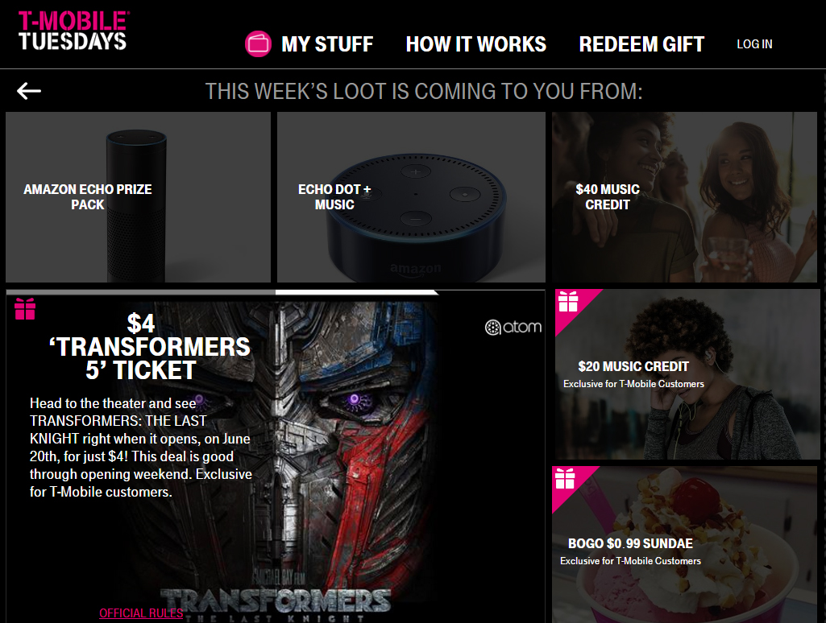Click gift ribbon icon on BOGO Sundae card
826x623 pixels.
tap(565, 478)
